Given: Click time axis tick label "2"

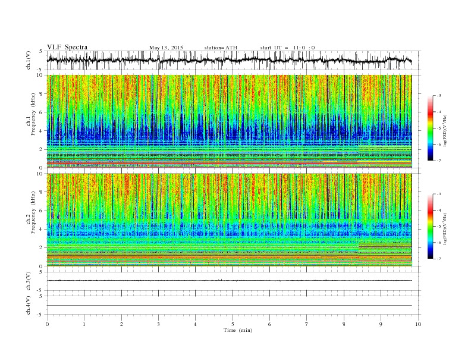Looking at the screenshot, I should pos(121,324).
